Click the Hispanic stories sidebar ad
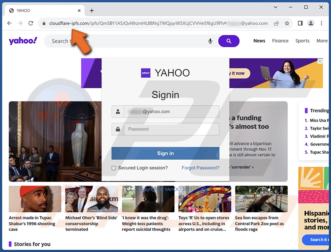The height and width of the screenshot is (252, 331). 314,207
